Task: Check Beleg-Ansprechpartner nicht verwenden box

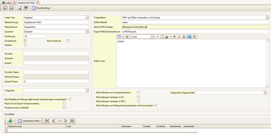Action: pyautogui.click(x=156, y=105)
